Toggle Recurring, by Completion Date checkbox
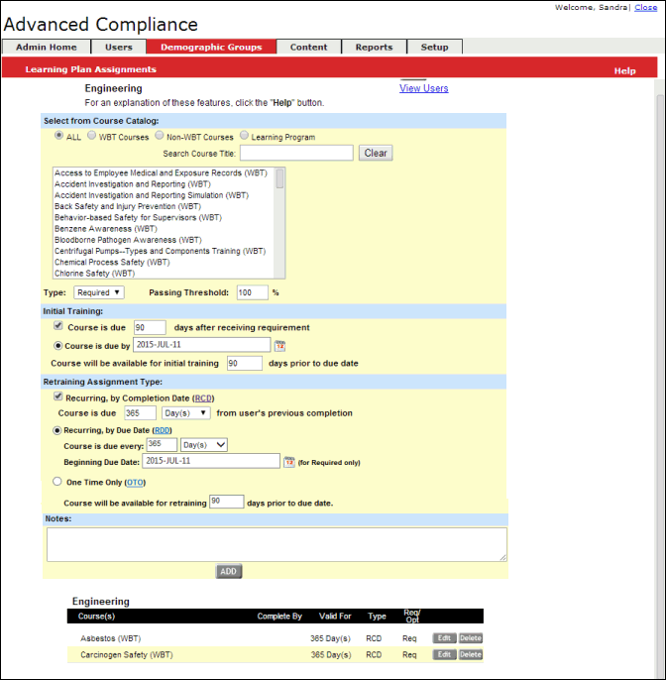 tap(58, 396)
